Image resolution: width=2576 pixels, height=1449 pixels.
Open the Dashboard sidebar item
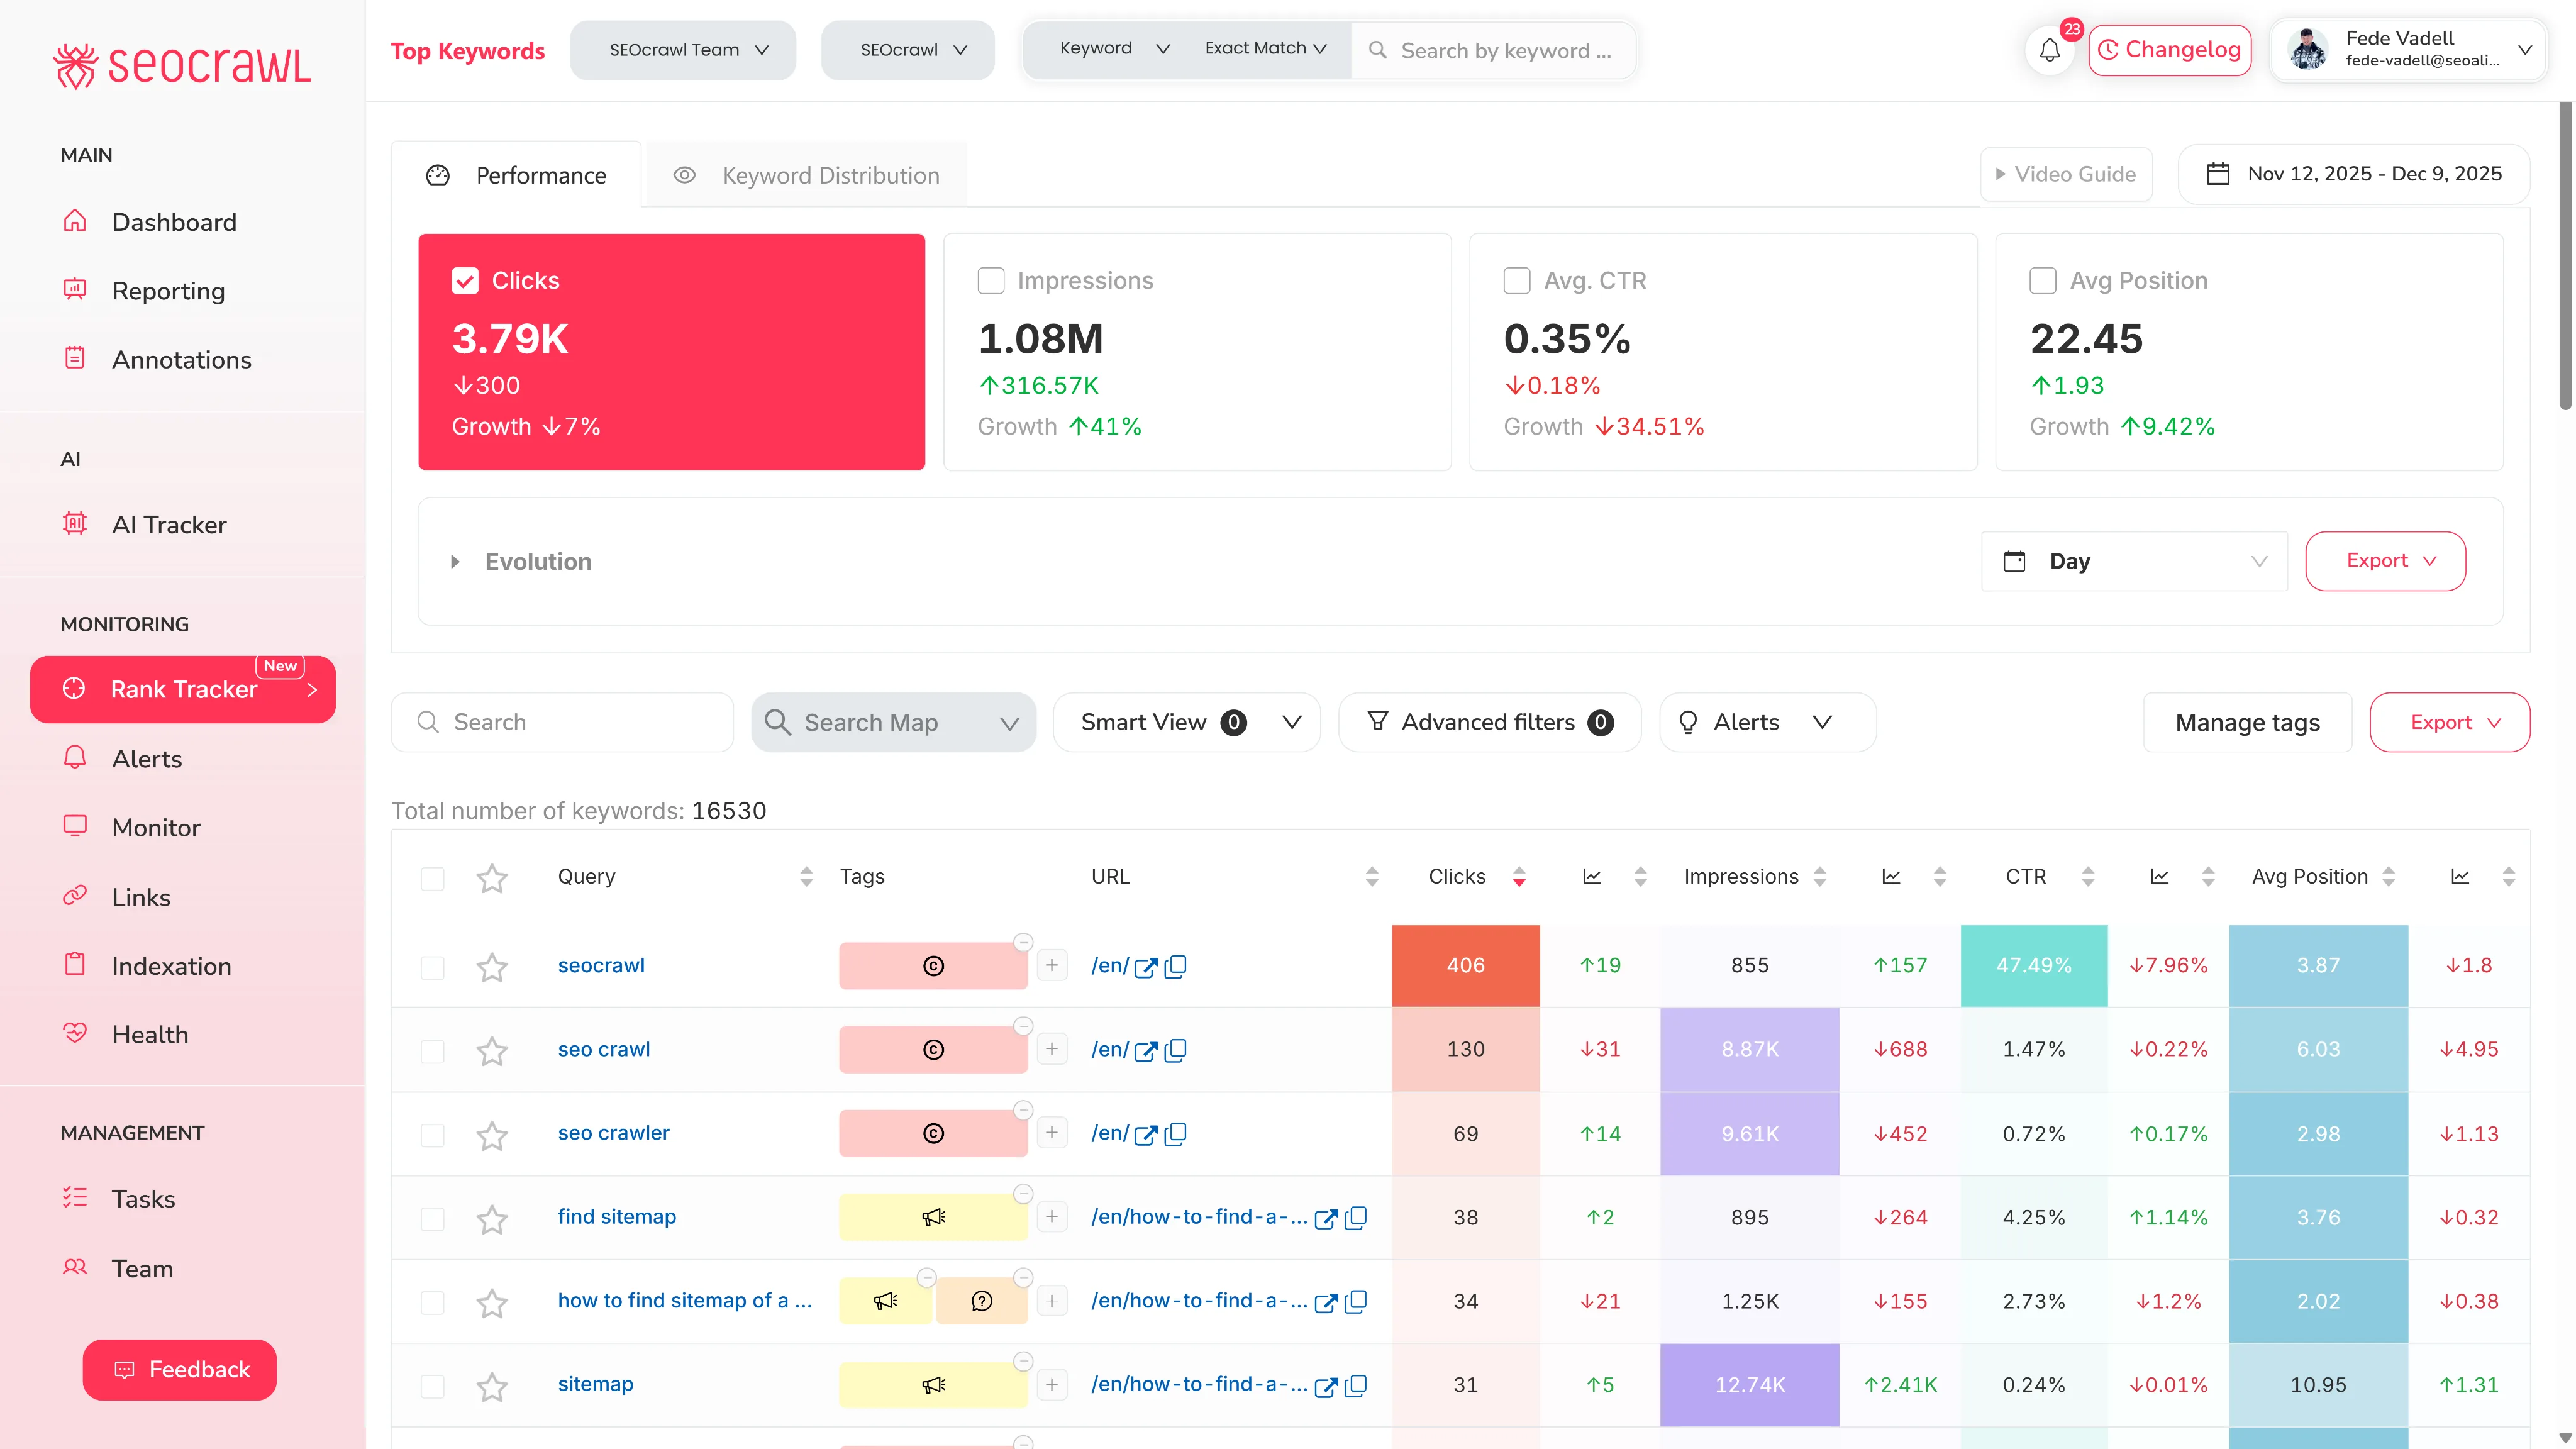click(x=174, y=222)
